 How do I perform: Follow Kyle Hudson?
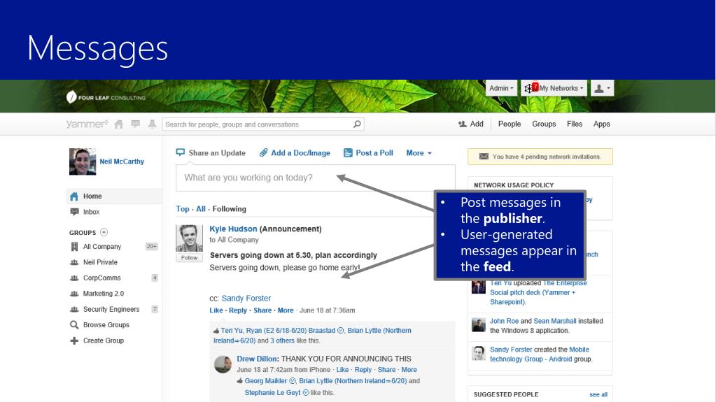(190, 258)
